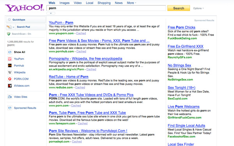Viewport: 234px width, 146px height.
Task: Open the Search Pad dropdown arrow
Action: 13,27
